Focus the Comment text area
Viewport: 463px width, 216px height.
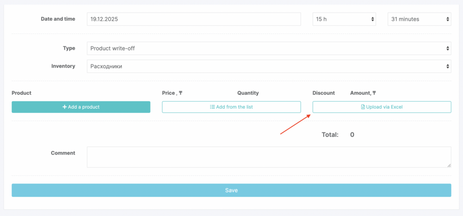(x=269, y=157)
